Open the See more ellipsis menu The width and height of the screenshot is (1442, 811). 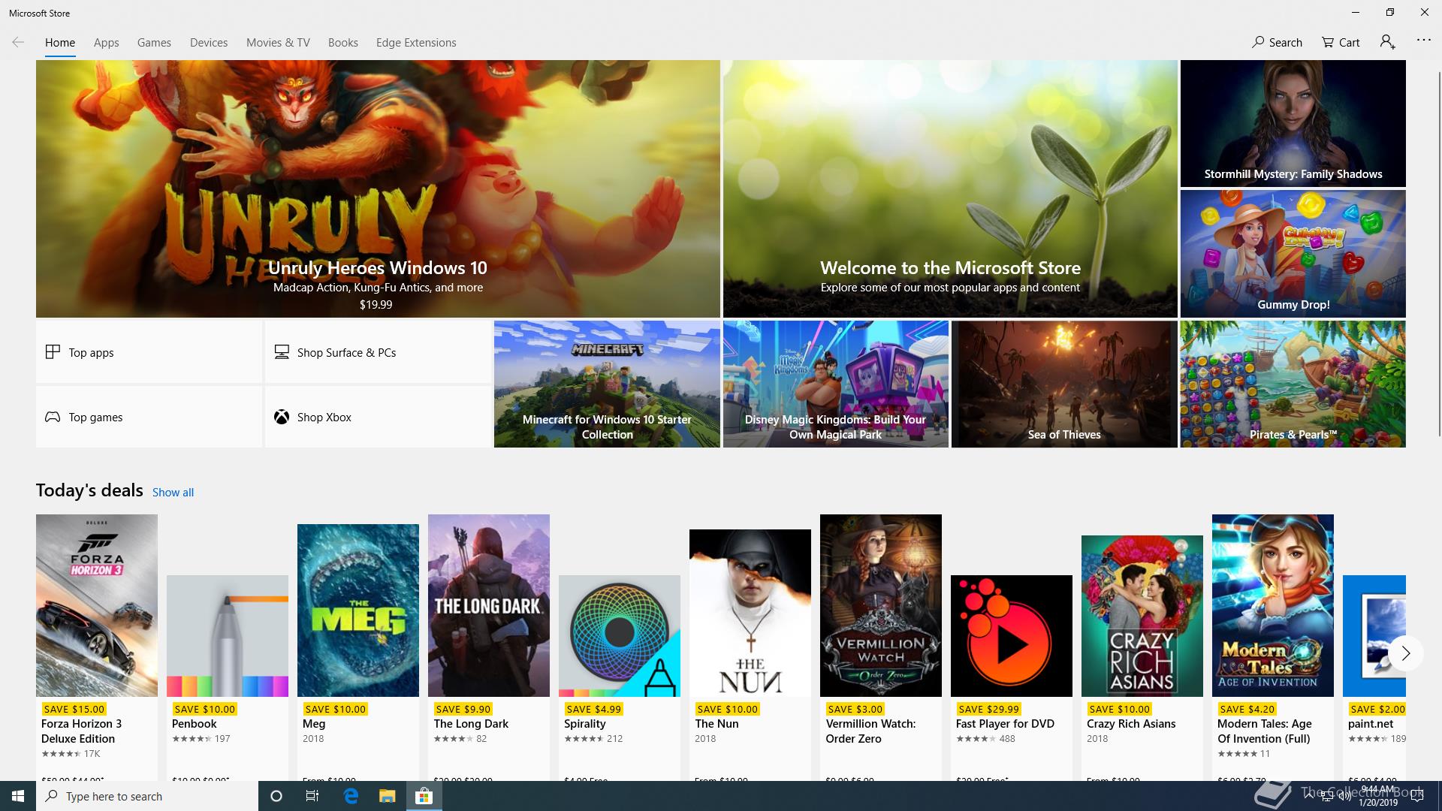click(1423, 40)
